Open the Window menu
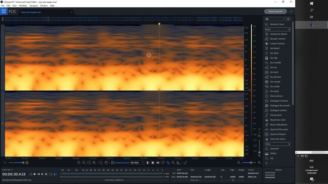328x184 pixels. click(44, 6)
